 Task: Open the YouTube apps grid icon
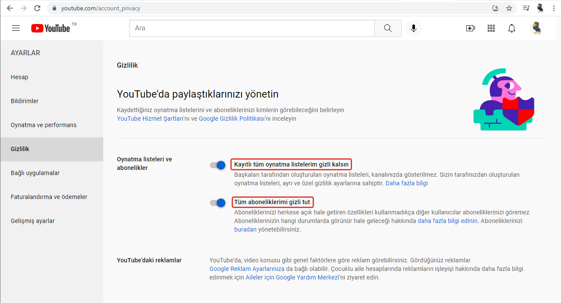click(491, 28)
